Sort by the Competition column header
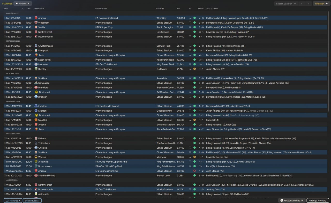The height and width of the screenshot is (203, 331). [x=101, y=9]
